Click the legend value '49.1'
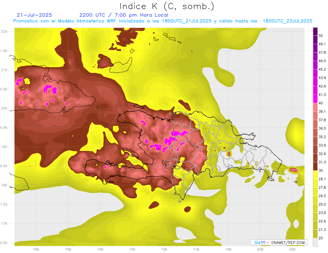328x253 pixels. coord(322,44)
